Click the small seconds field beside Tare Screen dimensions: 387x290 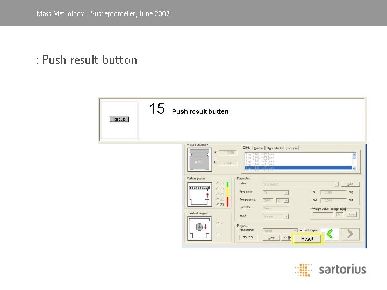pos(340,214)
